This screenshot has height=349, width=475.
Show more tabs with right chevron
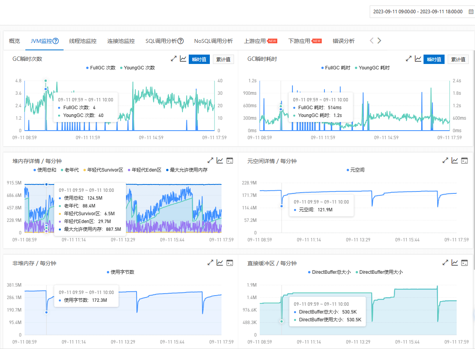coord(379,41)
